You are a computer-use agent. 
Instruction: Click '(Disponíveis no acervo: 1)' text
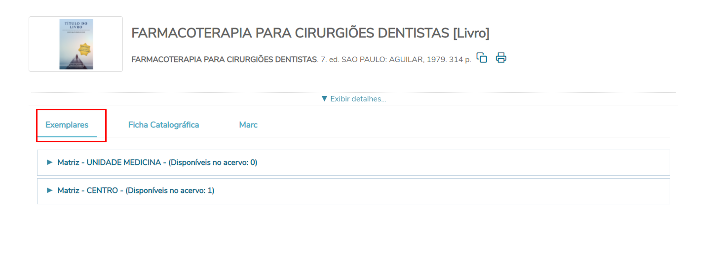point(170,191)
